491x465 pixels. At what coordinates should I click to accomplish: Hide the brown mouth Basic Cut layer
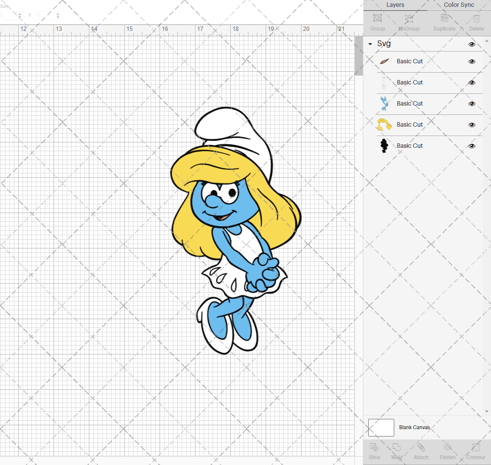(x=471, y=62)
